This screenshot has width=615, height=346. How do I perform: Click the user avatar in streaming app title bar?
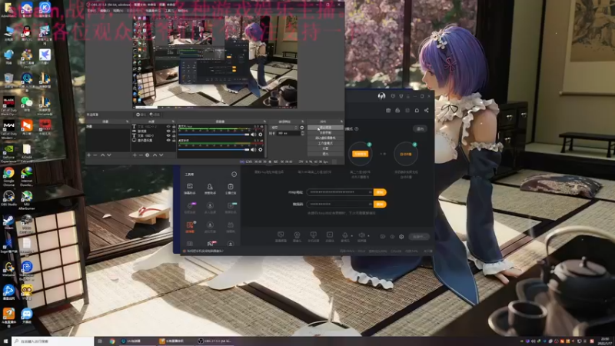coord(381,96)
